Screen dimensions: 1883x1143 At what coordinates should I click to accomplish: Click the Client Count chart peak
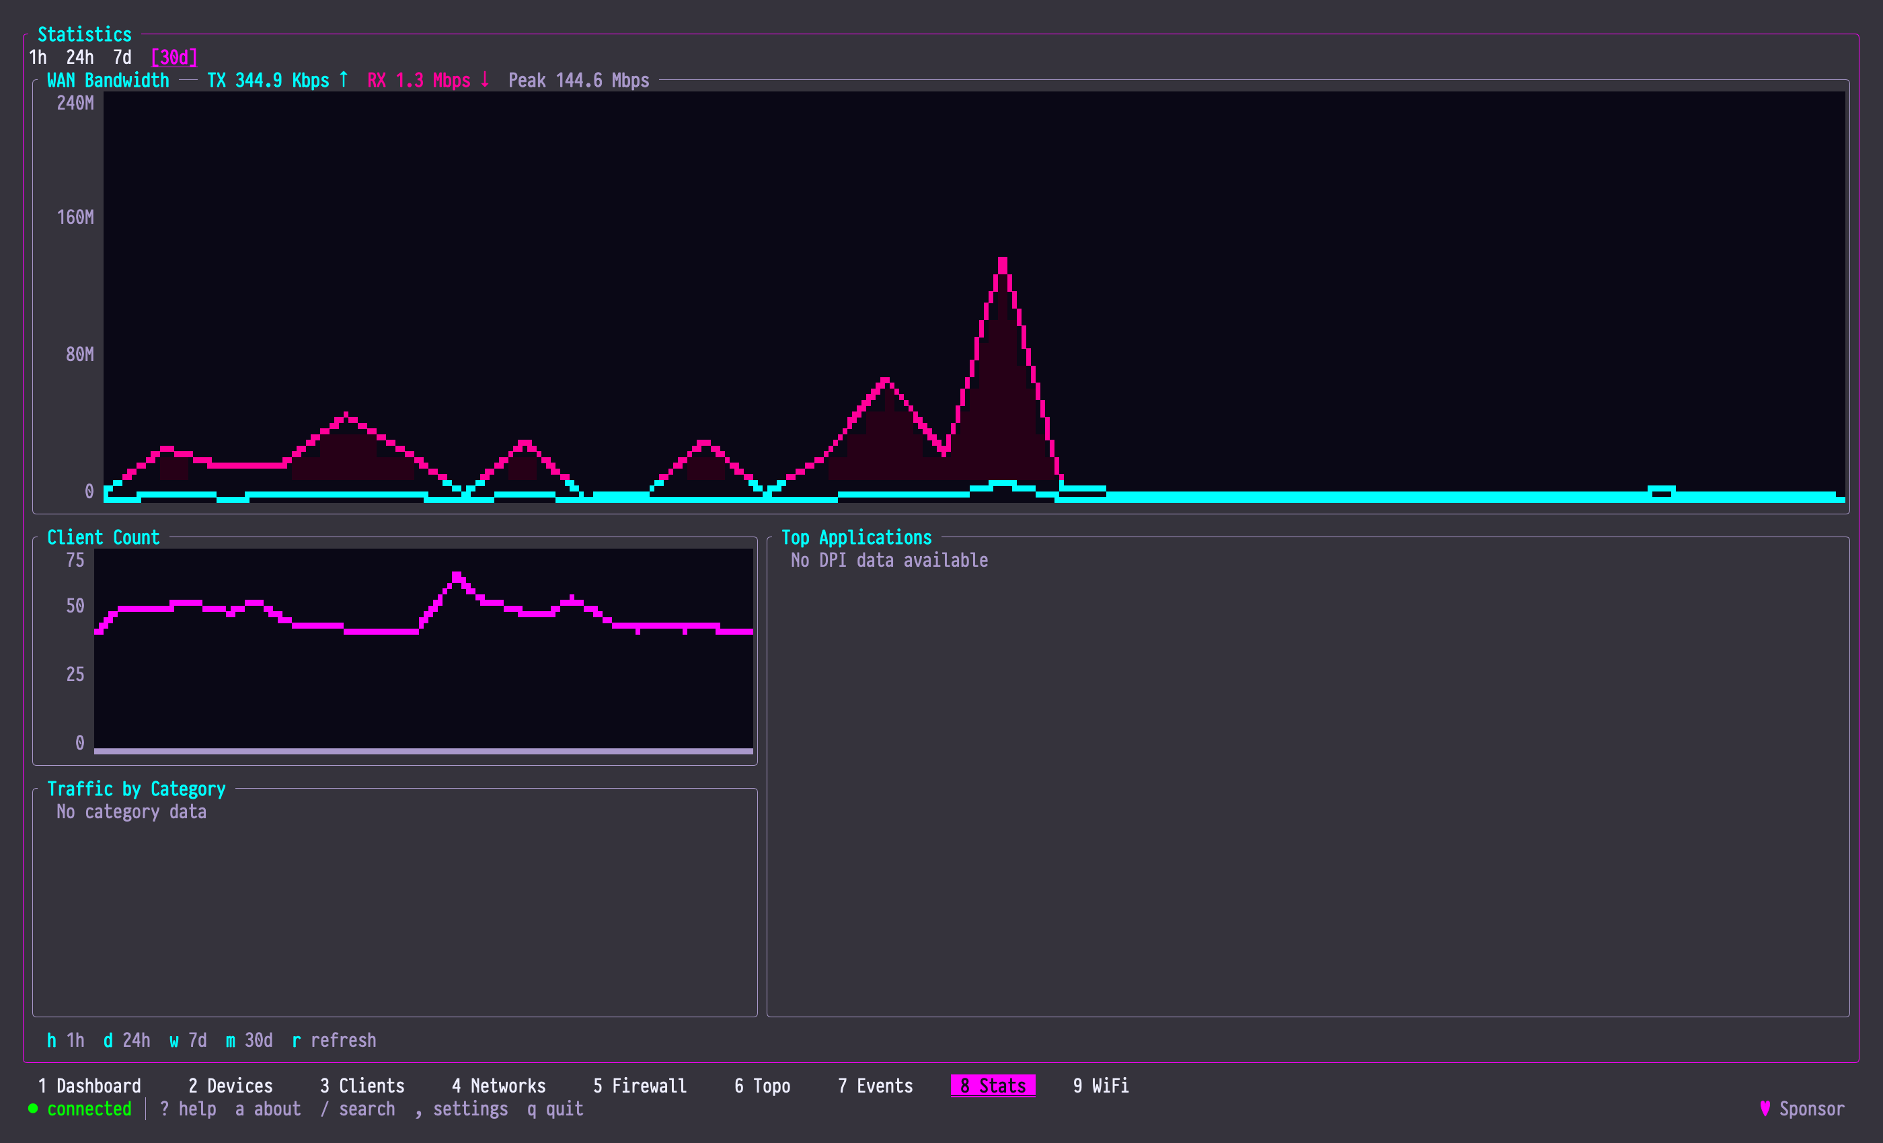pos(457,576)
